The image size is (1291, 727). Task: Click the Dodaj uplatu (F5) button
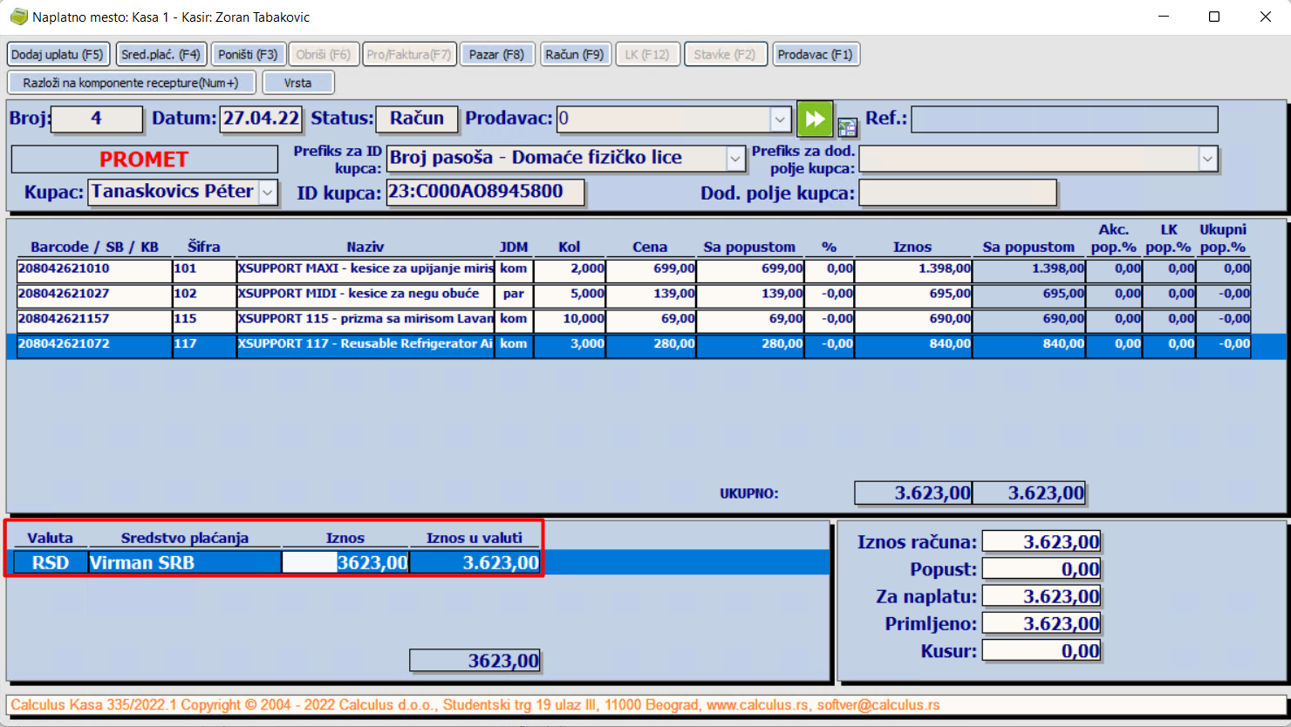(x=58, y=54)
